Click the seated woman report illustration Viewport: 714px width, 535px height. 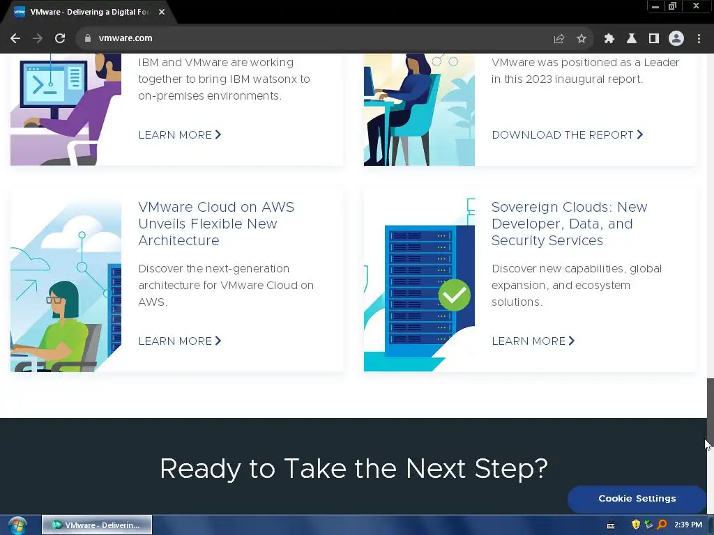click(x=419, y=109)
